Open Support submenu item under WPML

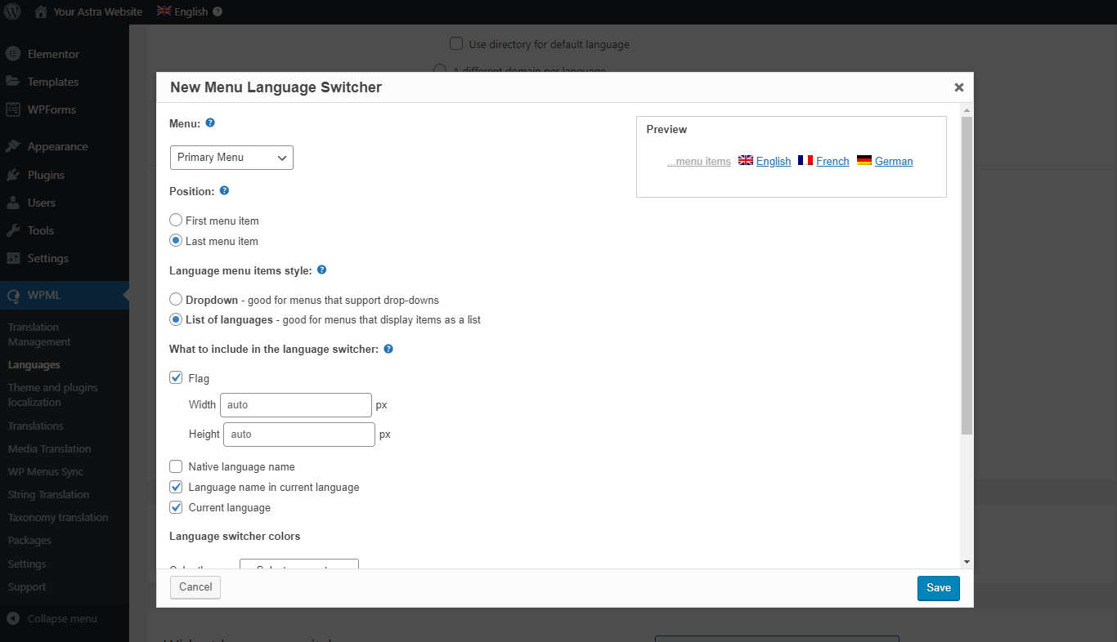point(27,586)
